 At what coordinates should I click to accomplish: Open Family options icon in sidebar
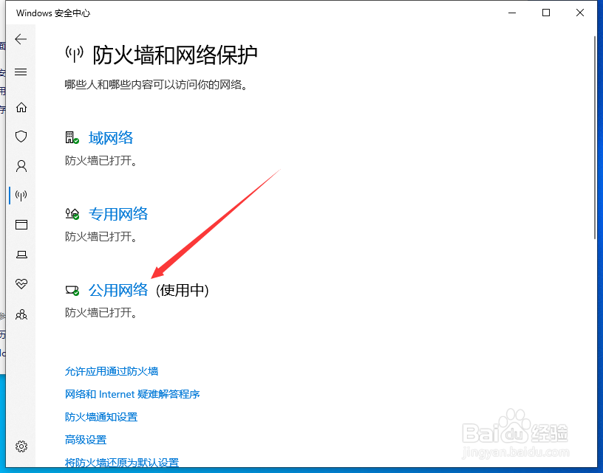(x=21, y=314)
